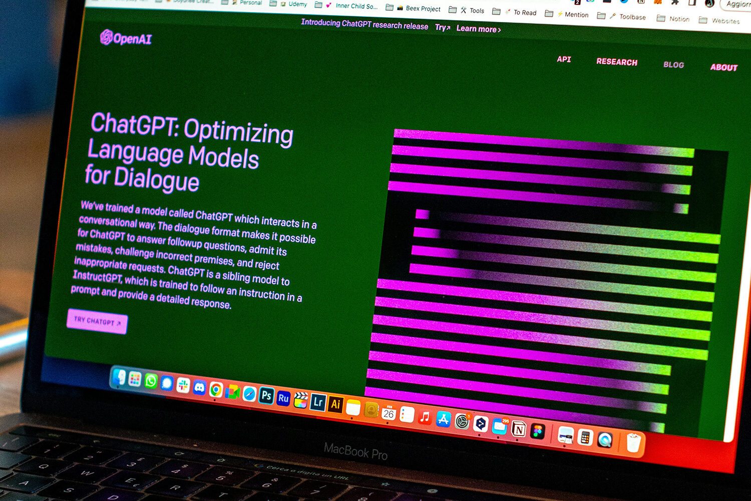Open the Mail app with 295 badge
This screenshot has height=501, width=751.
coord(500,426)
